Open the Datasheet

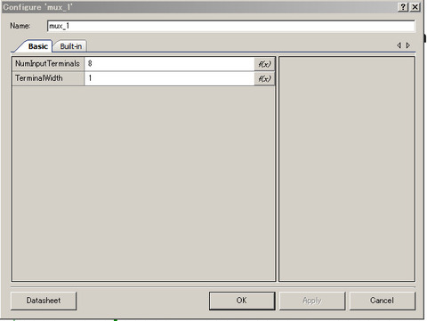click(44, 301)
